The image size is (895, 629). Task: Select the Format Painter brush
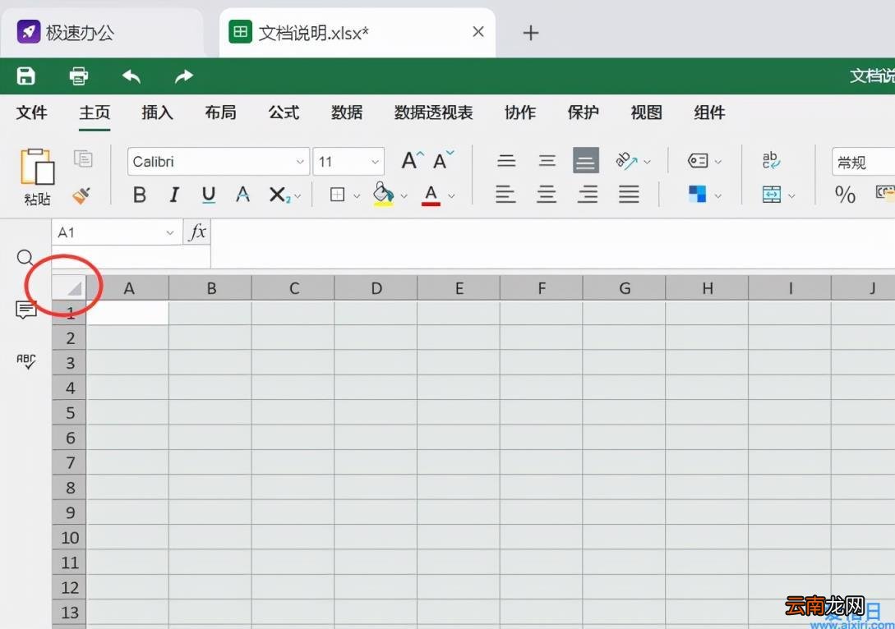click(81, 195)
